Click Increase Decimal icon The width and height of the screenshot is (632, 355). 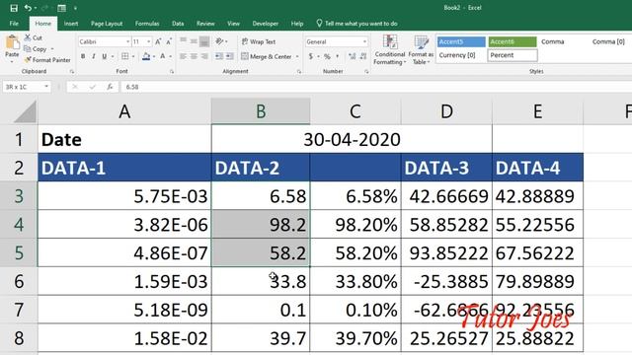tap(353, 56)
